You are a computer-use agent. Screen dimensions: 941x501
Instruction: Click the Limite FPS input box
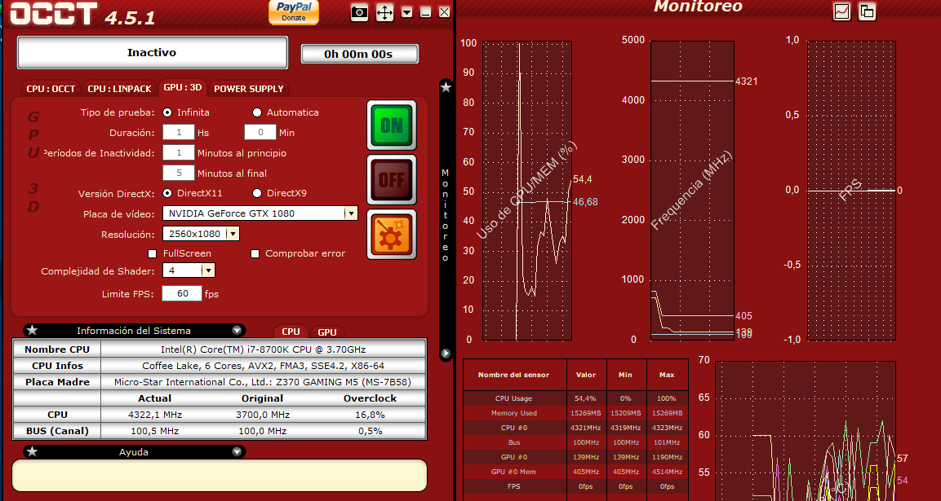click(182, 293)
